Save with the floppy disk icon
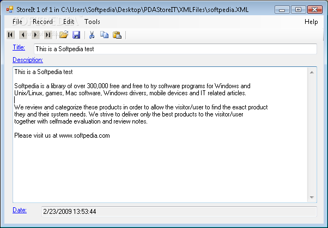Screen dimensions: 328x228 pos(76,35)
